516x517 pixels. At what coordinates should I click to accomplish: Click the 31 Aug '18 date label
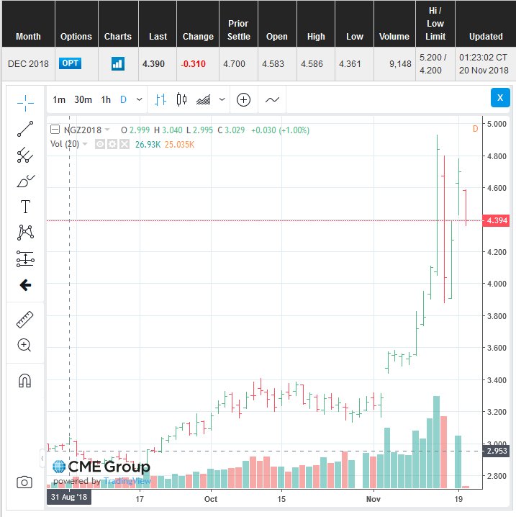pyautogui.click(x=69, y=497)
